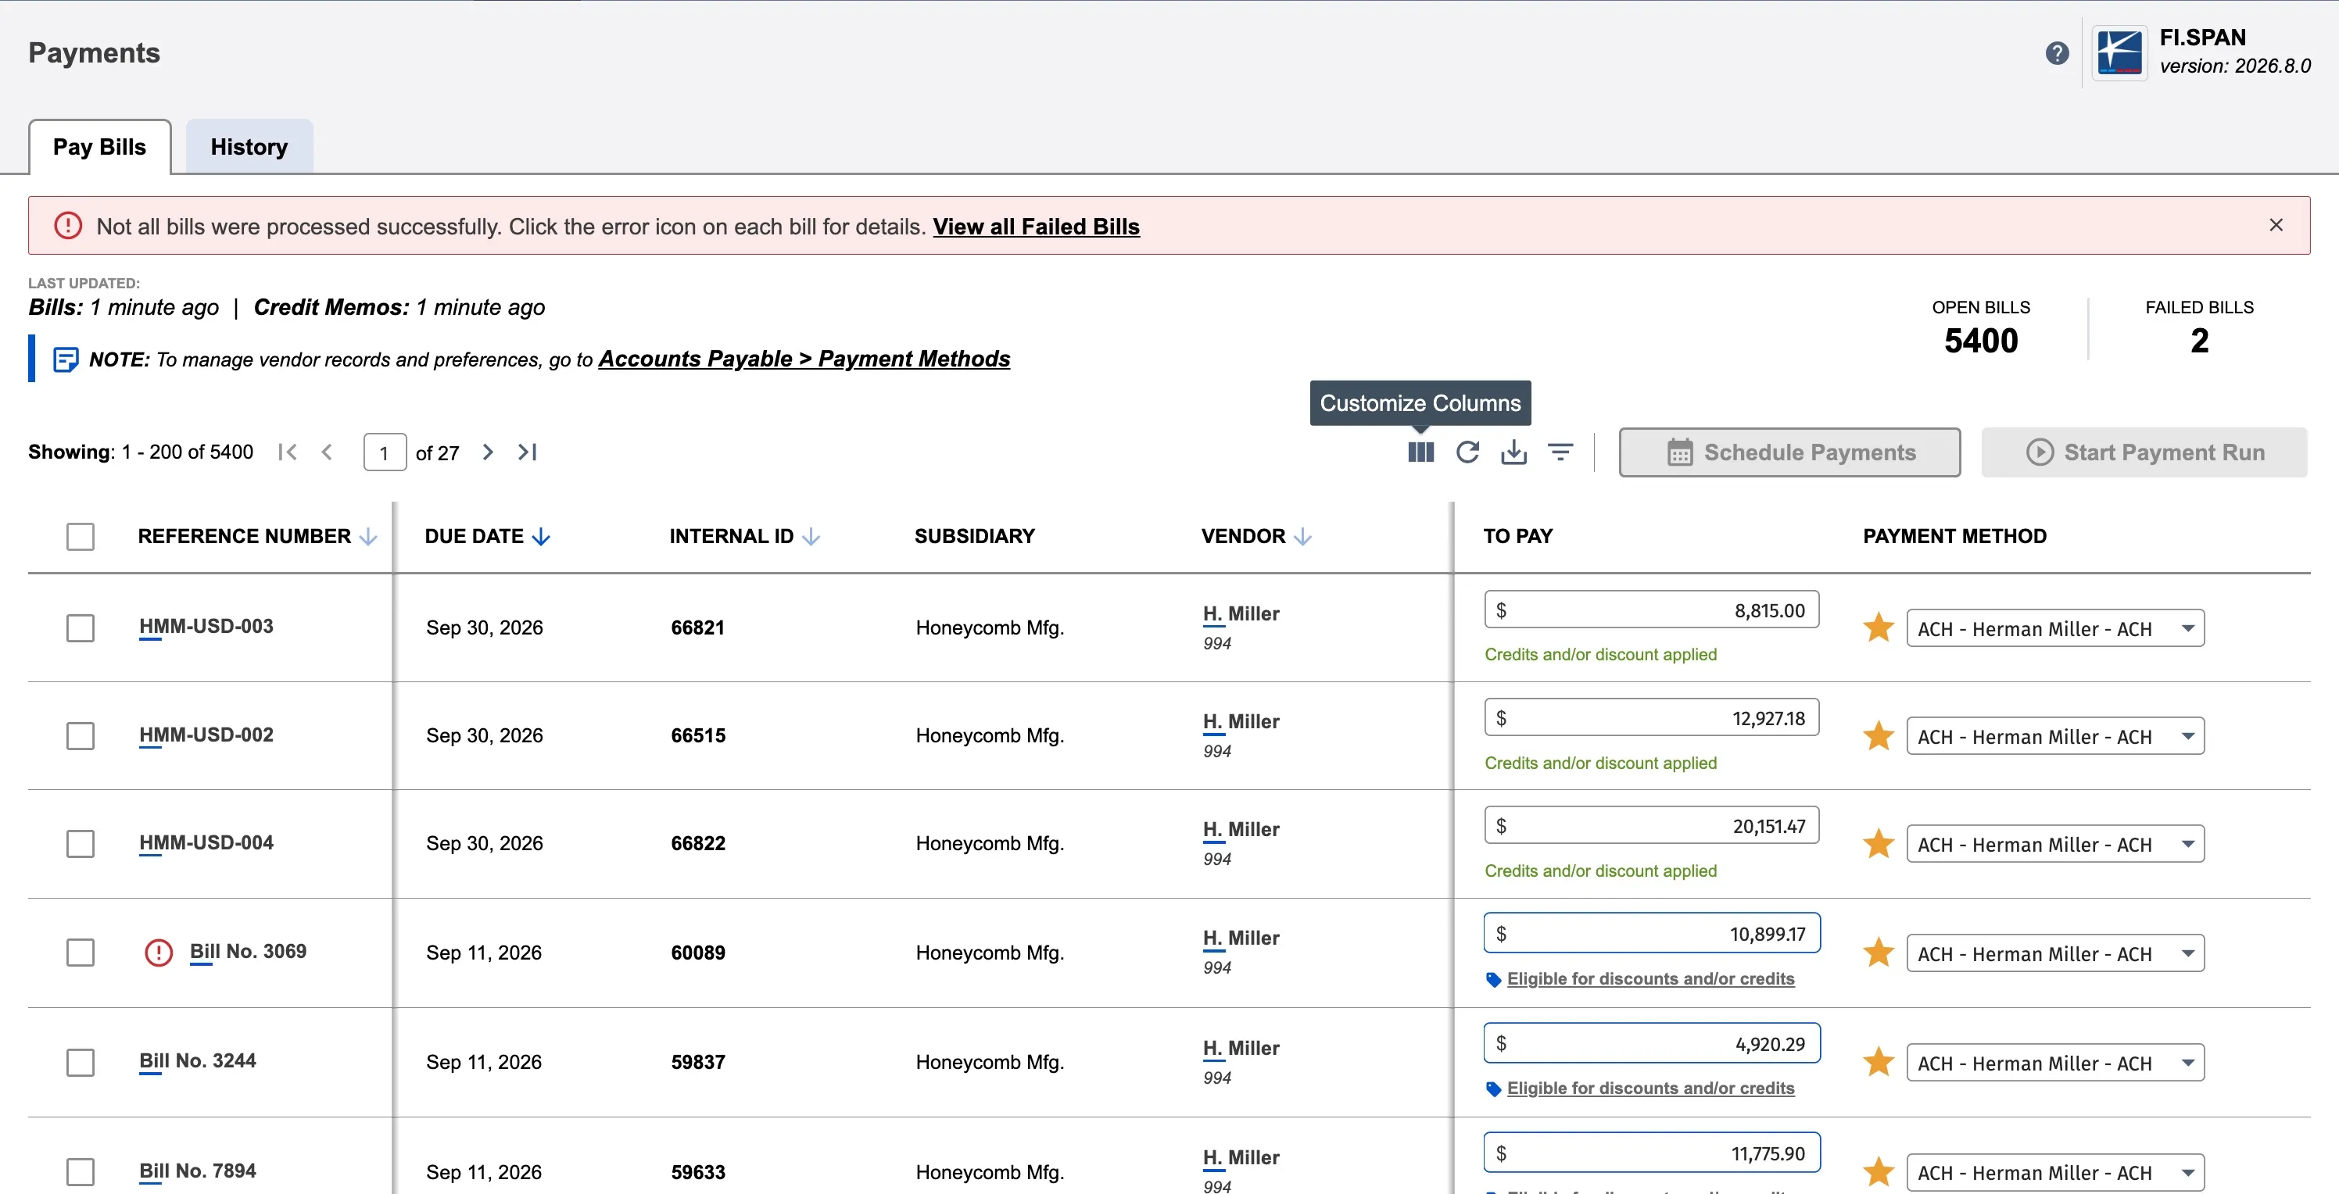The image size is (2339, 1194).
Task: Open the help question mark icon
Action: tap(2057, 54)
